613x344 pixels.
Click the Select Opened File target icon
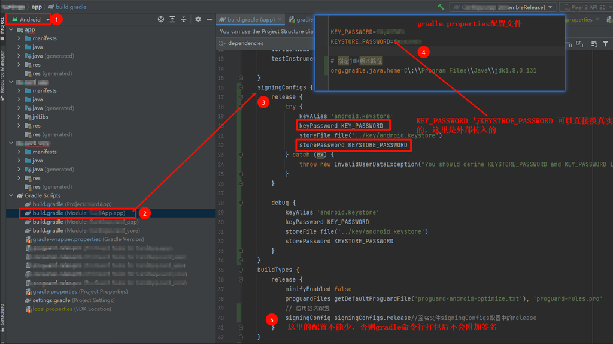(x=160, y=19)
